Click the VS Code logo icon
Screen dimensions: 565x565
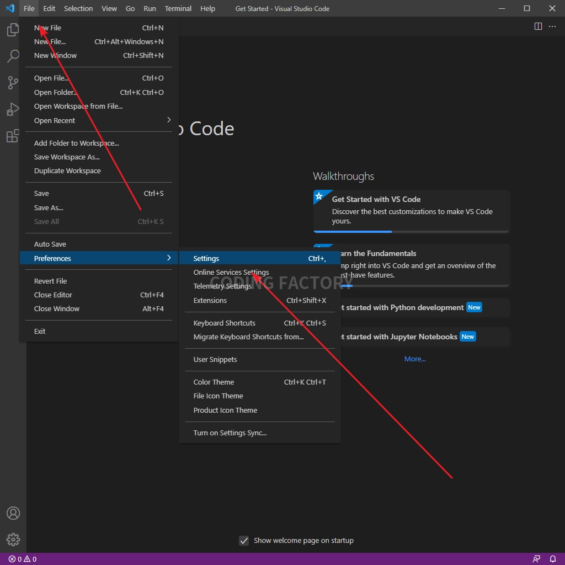tap(10, 8)
